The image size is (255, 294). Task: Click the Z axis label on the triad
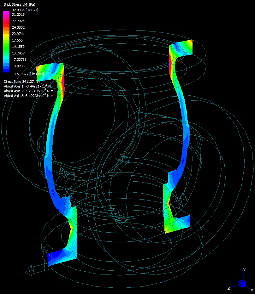[x=228, y=288]
